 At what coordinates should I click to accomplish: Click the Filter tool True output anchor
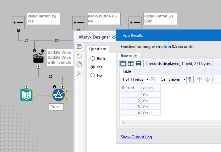tap(66, 91)
